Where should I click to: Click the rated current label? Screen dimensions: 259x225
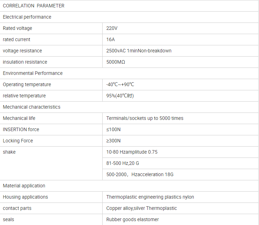(x=17, y=39)
